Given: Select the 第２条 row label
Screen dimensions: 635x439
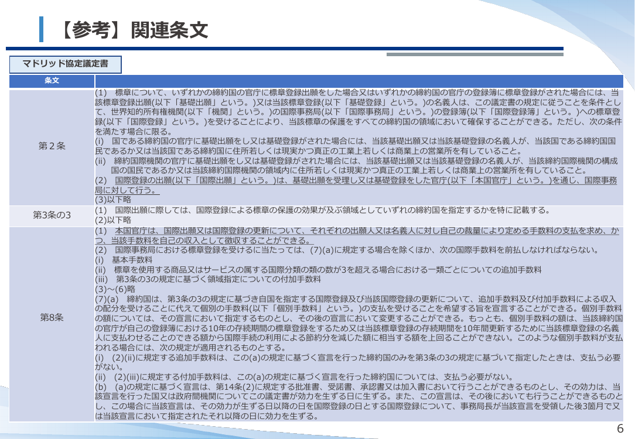Looking at the screenshot, I should [52, 146].
